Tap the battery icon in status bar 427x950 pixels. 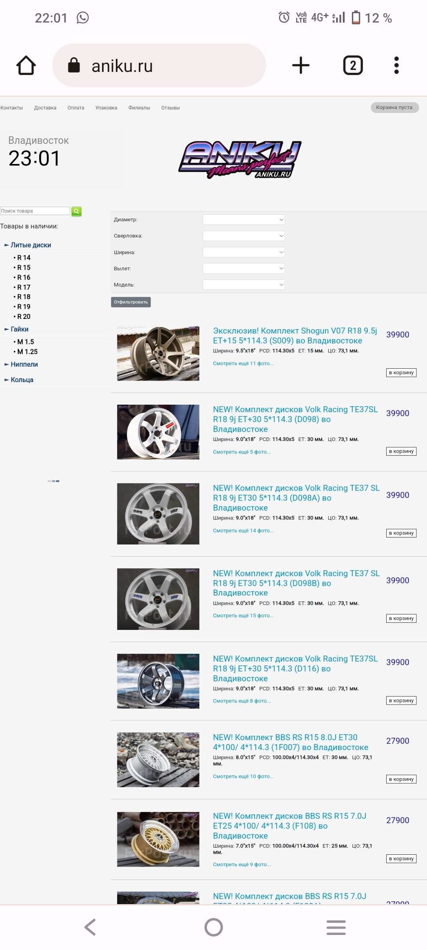tap(356, 18)
